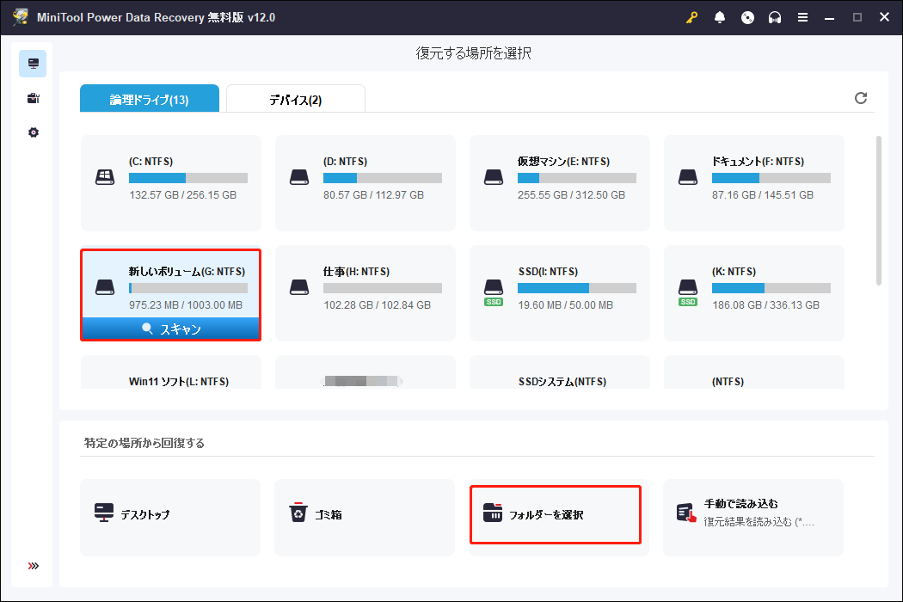The image size is (903, 602).
Task: Click the 975.23 MB / 1003.00 MB text
Action: [186, 304]
